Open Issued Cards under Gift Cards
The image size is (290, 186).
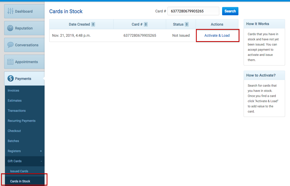(x=19, y=171)
